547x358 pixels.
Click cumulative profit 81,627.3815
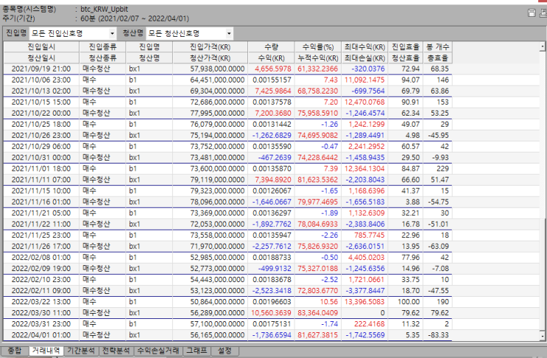click(318, 335)
